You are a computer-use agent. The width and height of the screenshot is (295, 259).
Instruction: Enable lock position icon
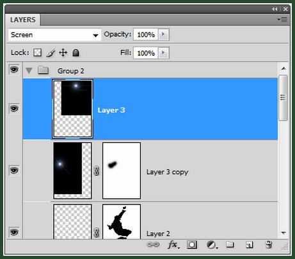point(63,53)
